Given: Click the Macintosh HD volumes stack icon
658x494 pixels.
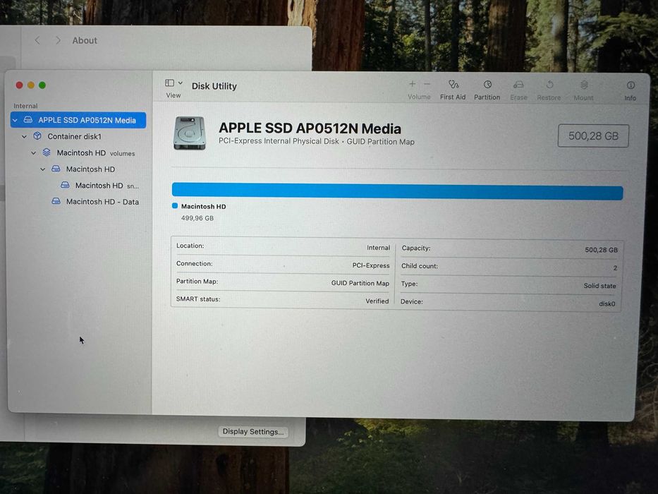Looking at the screenshot, I should [47, 152].
